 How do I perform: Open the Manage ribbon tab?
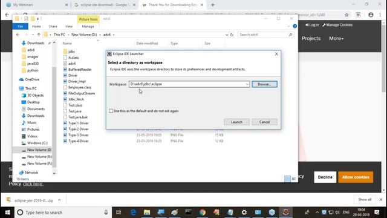coord(88,26)
